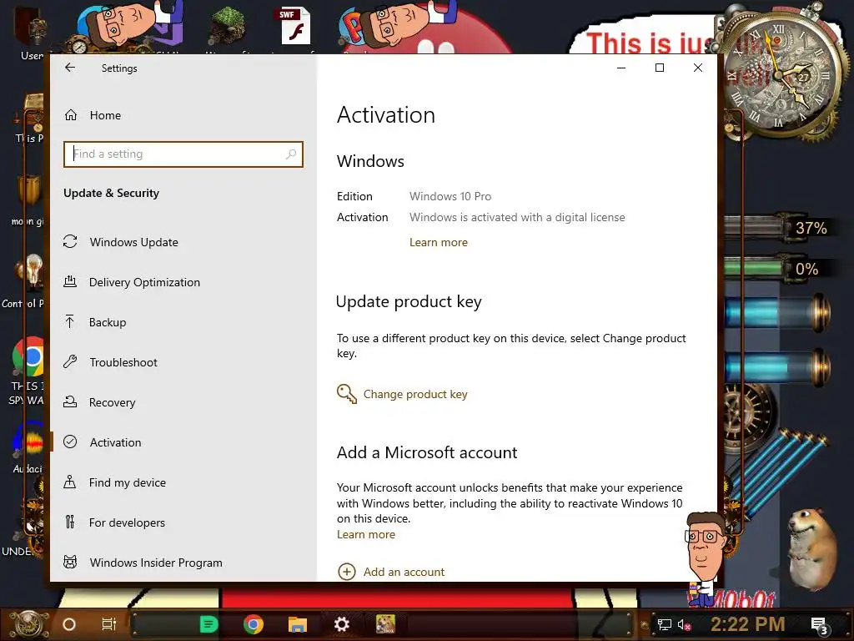Close the Settings window

[698, 68]
